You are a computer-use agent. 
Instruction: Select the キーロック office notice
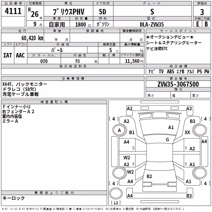tap(14, 198)
